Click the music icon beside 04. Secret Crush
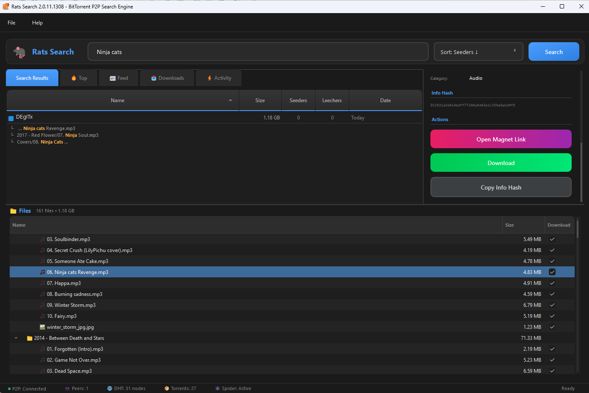Image resolution: width=589 pixels, height=393 pixels. click(42, 250)
